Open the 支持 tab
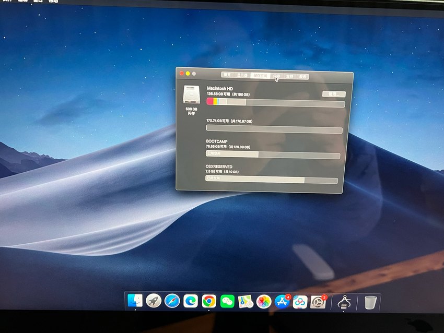 click(x=289, y=76)
